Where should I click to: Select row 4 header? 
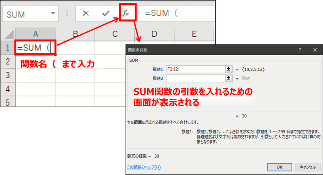[8, 89]
